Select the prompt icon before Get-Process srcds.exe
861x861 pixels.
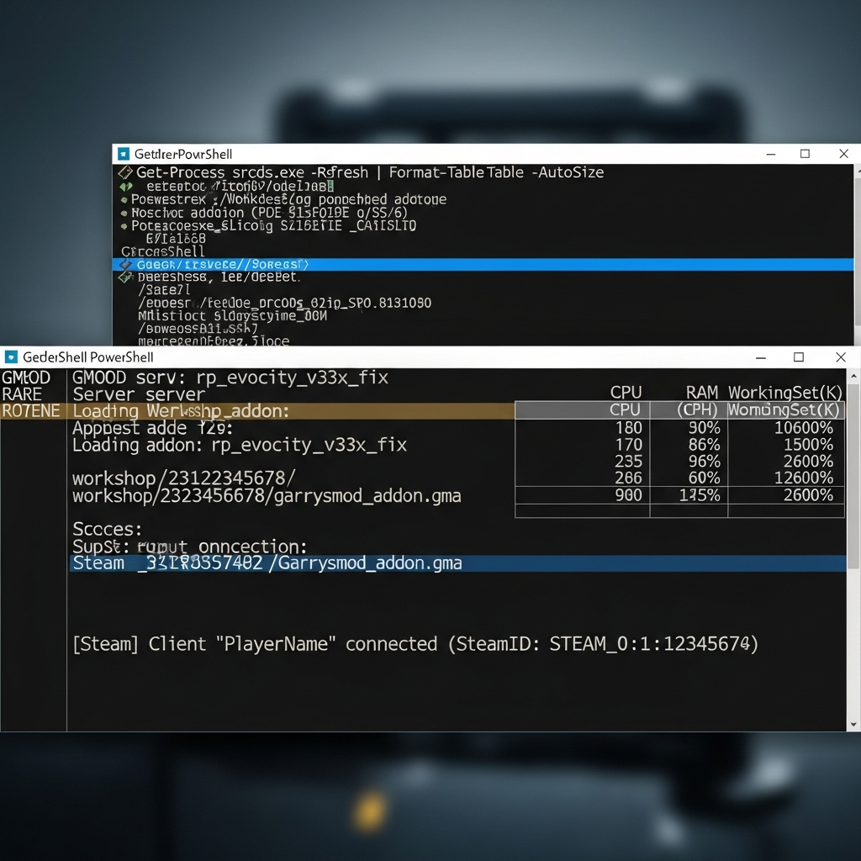click(x=124, y=172)
